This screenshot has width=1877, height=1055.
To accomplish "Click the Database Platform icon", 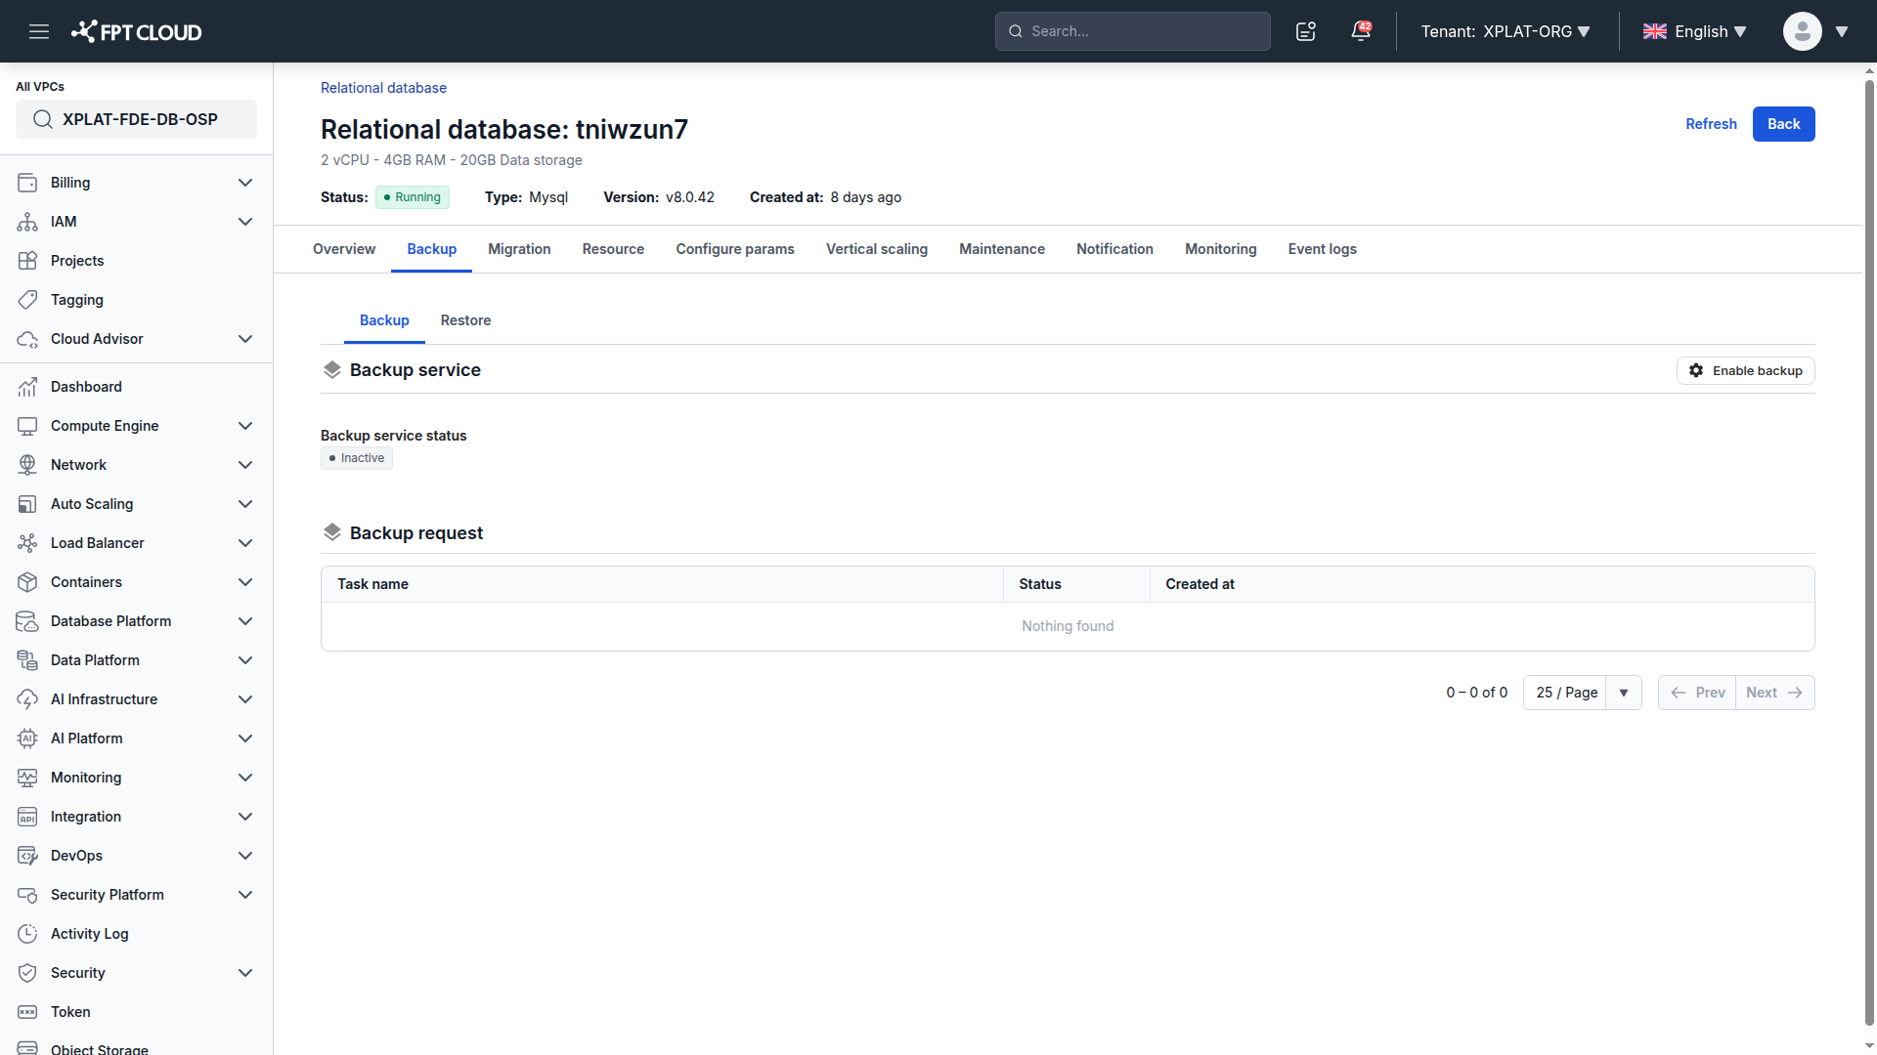I will pos(27,621).
